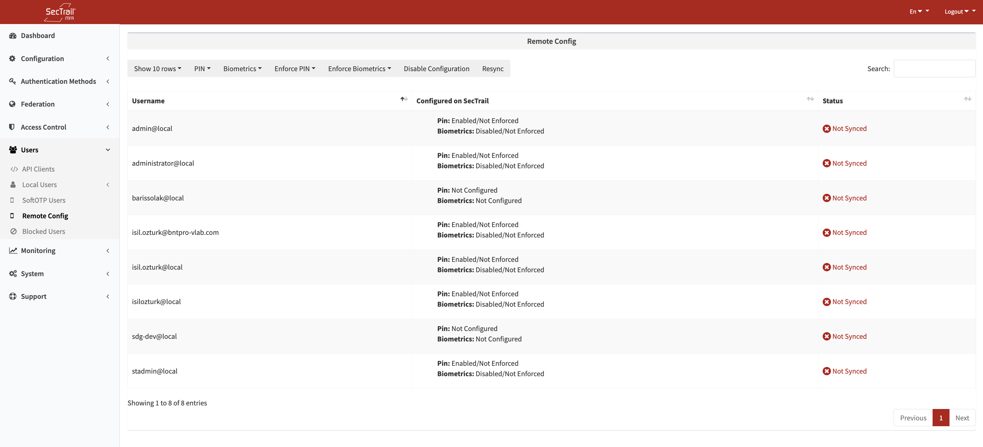Click the Disable Configuration button
The width and height of the screenshot is (983, 447).
coord(436,69)
